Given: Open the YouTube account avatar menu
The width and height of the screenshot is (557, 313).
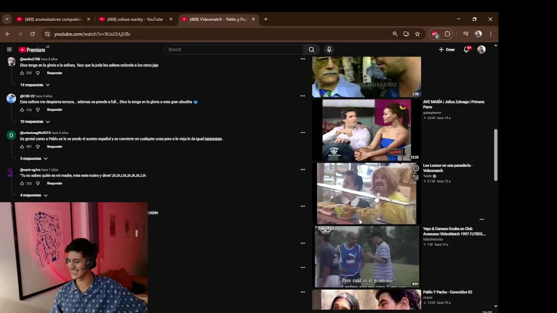Looking at the screenshot, I should pos(481,50).
